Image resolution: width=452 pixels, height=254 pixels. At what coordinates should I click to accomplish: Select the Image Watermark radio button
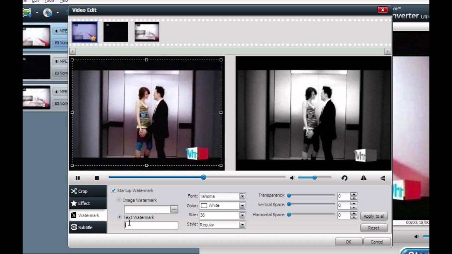[x=119, y=200]
